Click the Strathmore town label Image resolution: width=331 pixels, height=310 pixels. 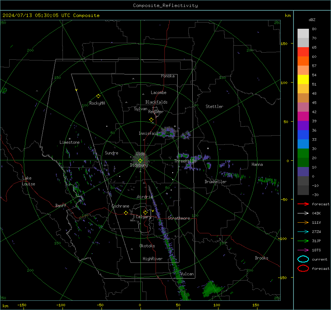tap(179, 218)
